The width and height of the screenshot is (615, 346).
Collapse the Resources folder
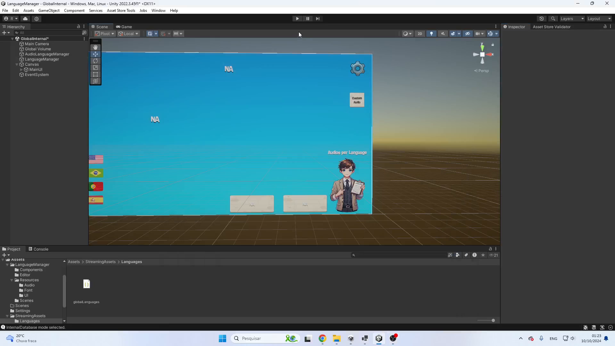tap(12, 280)
